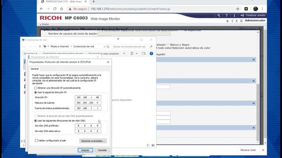
Task: Click the browser forward arrow
Action: tap(48, 9)
